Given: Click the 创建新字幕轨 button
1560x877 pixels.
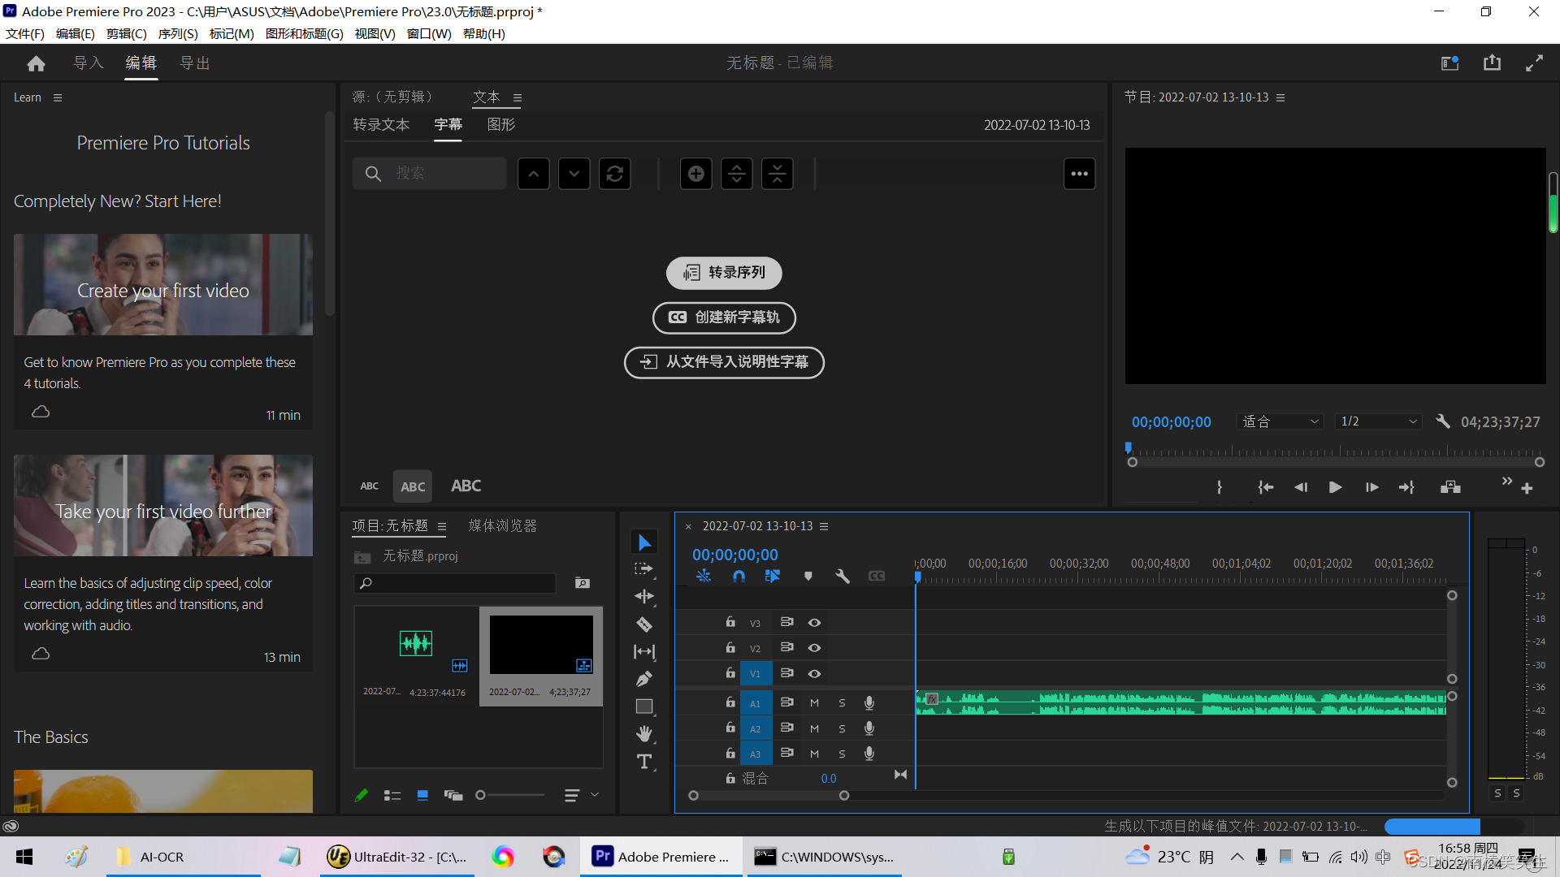Looking at the screenshot, I should [724, 318].
